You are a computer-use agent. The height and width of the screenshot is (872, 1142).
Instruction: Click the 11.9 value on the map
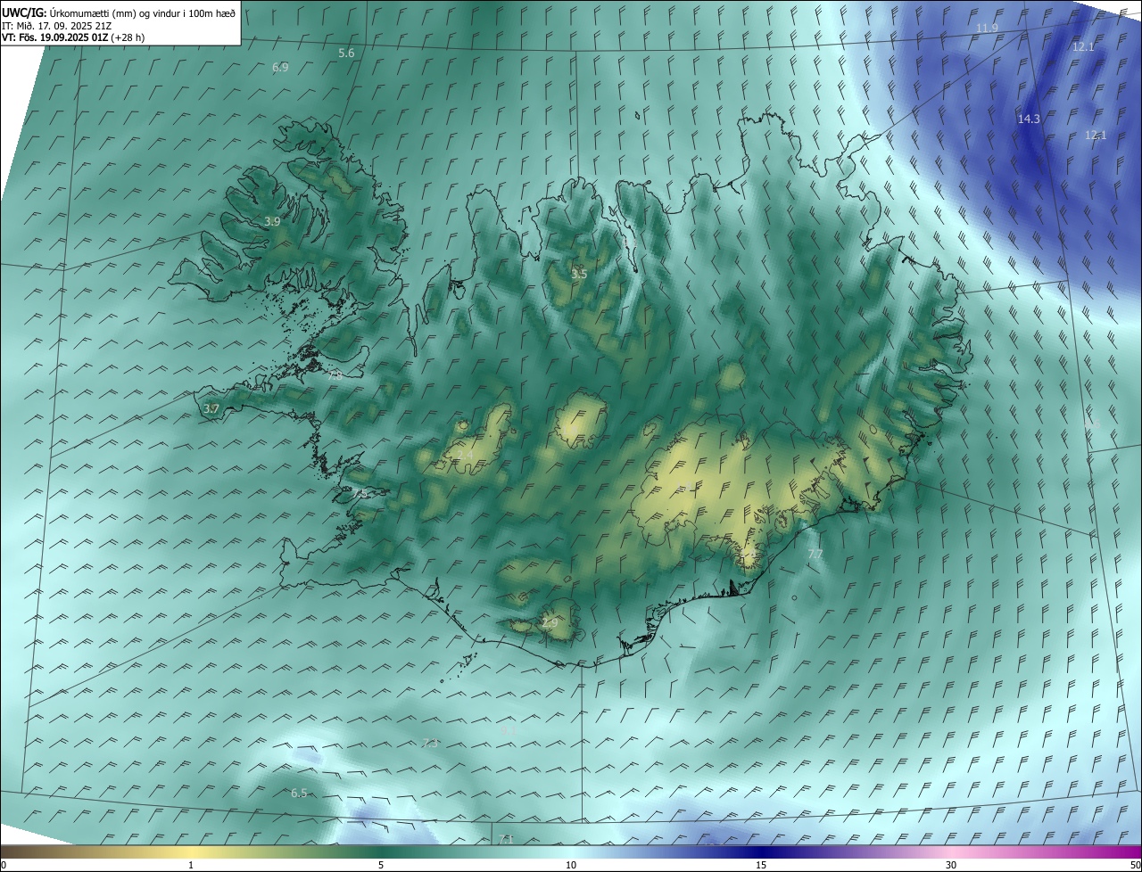click(986, 29)
